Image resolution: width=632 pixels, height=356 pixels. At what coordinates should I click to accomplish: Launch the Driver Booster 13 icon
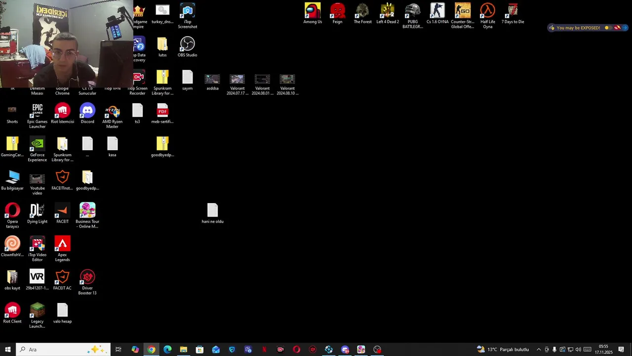87,282
